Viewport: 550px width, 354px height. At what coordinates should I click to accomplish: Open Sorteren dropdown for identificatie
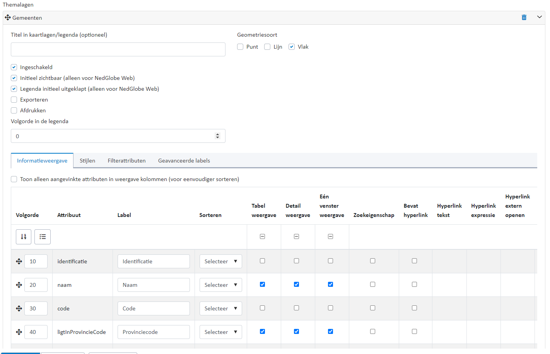tap(221, 261)
